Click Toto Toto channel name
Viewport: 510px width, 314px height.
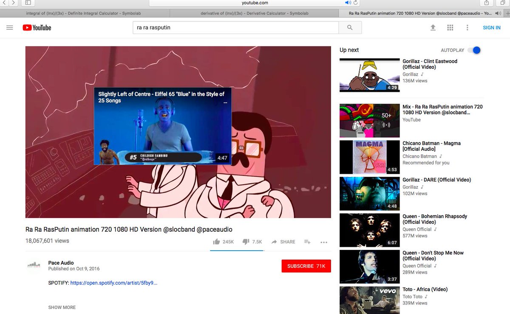[412, 297]
